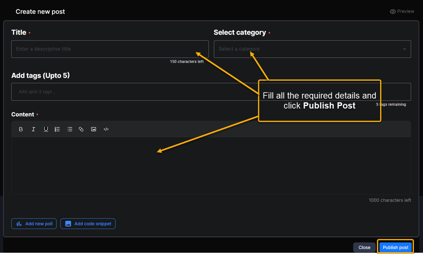The width and height of the screenshot is (423, 254).
Task: Click the Add new poll button
Action: tap(34, 223)
